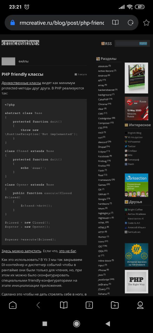The image size is (153, 333).
Task: Open the Yii интернет-магазин banner
Action: (136, 255)
